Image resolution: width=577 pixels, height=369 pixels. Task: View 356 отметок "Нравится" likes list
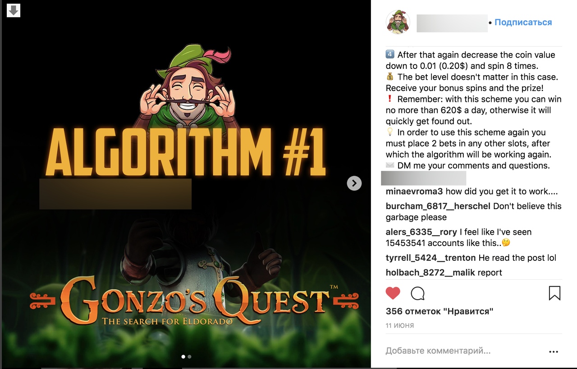click(440, 311)
